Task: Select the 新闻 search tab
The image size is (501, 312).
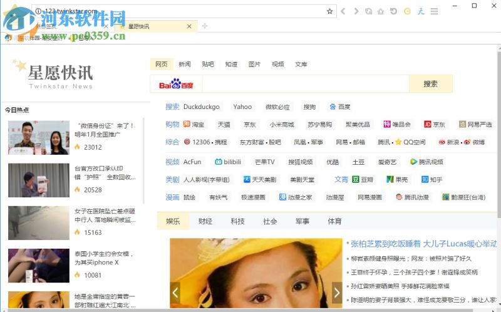Action: [184, 65]
